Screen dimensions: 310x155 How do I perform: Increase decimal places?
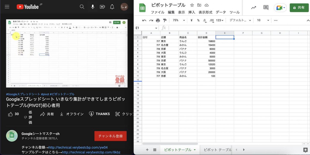coord(212,20)
